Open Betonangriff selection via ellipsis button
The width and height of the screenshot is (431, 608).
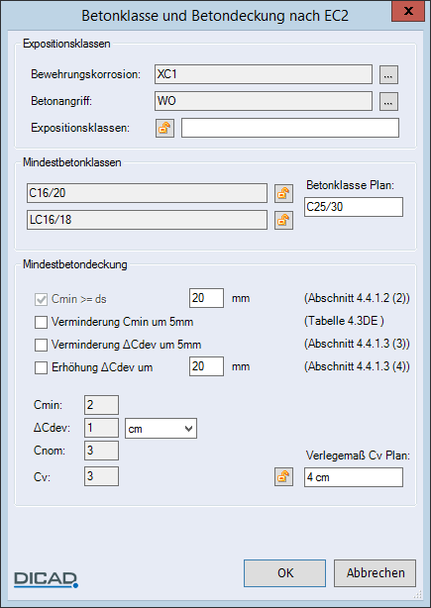pyautogui.click(x=388, y=101)
